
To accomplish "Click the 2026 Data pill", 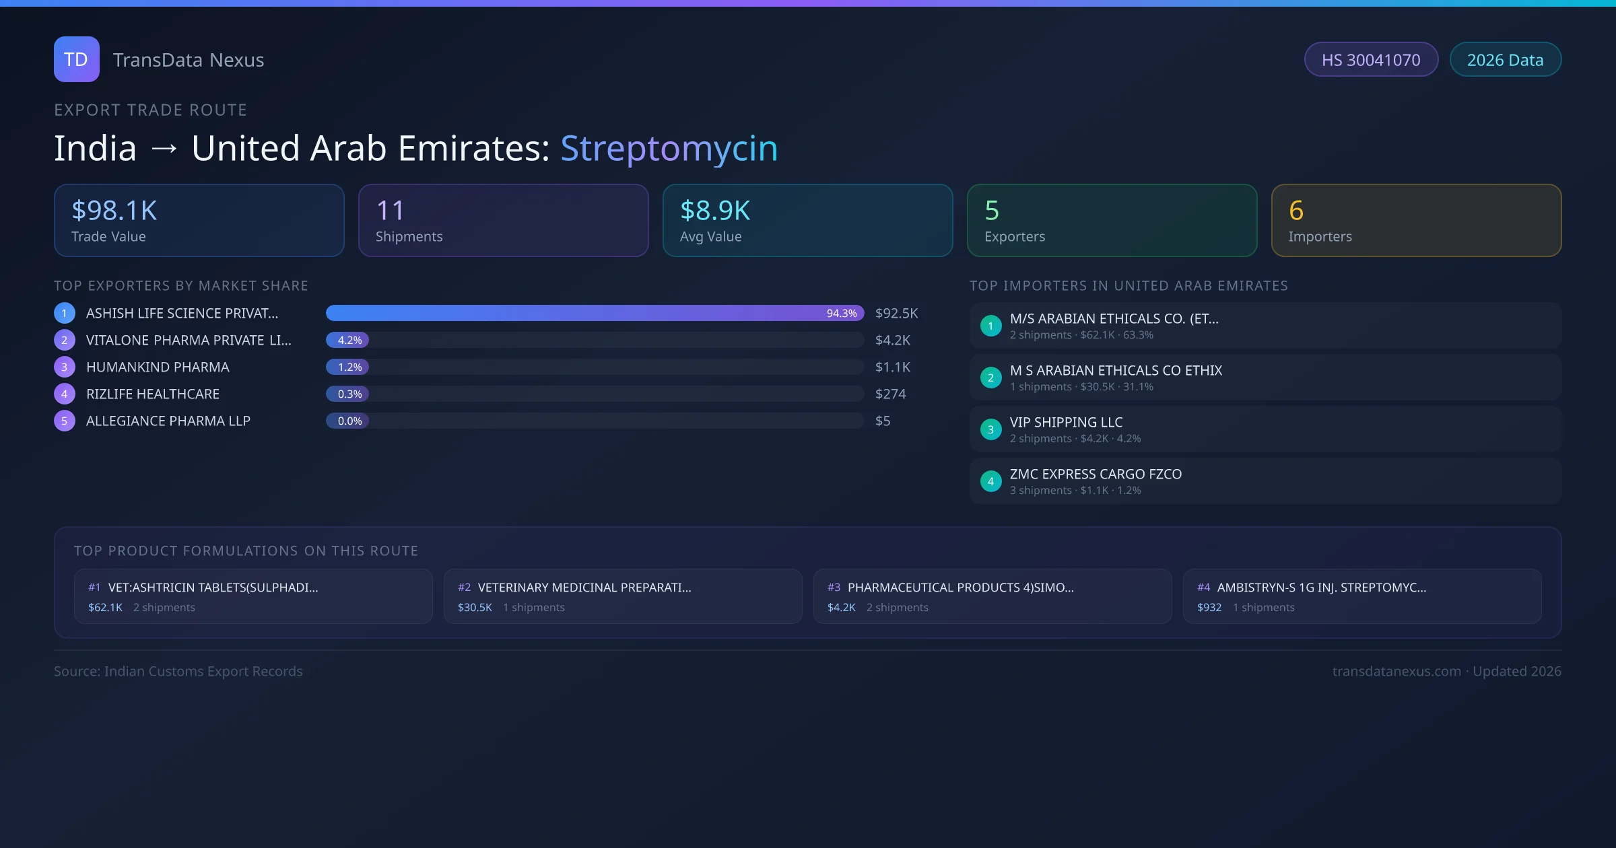I will (1505, 60).
